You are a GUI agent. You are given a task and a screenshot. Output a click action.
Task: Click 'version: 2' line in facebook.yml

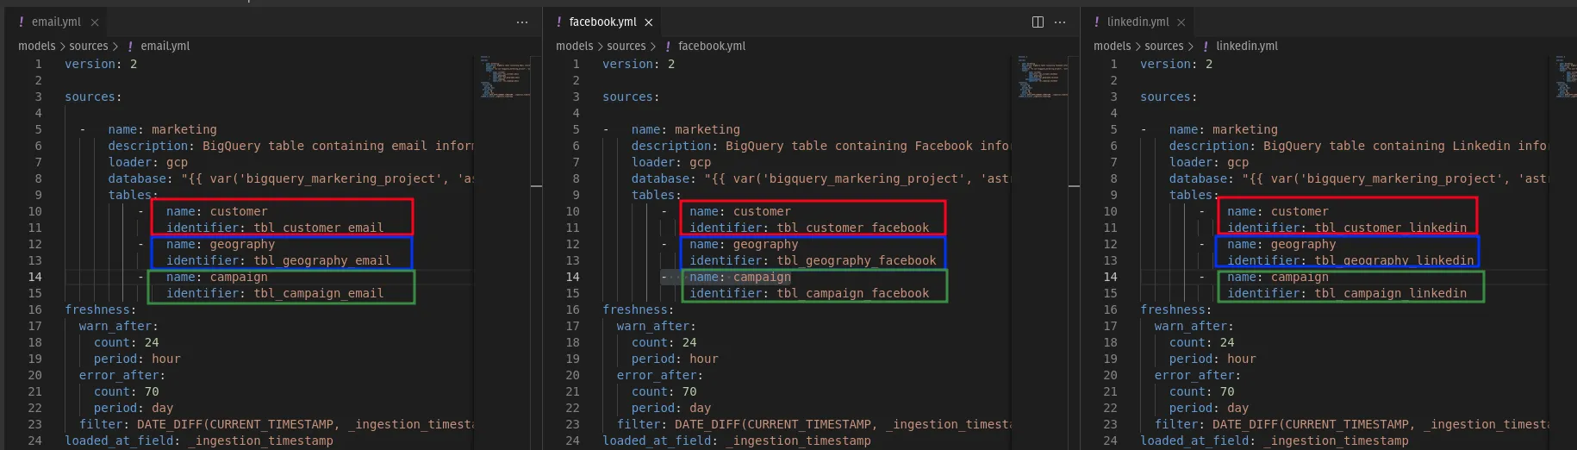639,65
